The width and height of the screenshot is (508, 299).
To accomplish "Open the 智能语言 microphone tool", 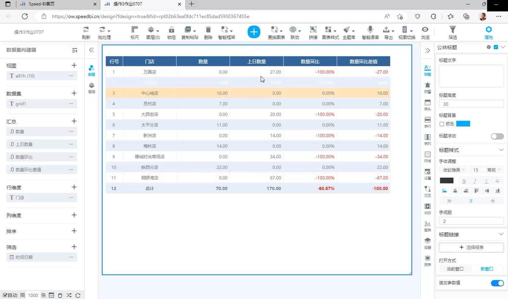I will pos(370,30).
